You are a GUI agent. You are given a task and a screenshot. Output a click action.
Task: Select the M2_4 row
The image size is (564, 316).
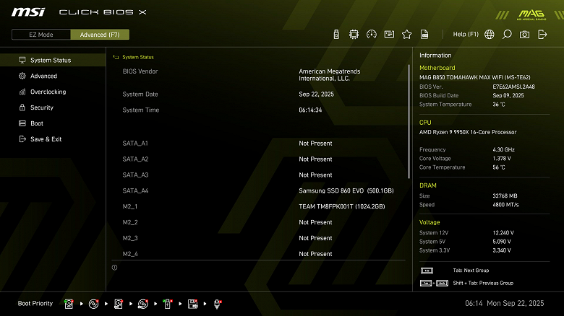tap(259, 254)
